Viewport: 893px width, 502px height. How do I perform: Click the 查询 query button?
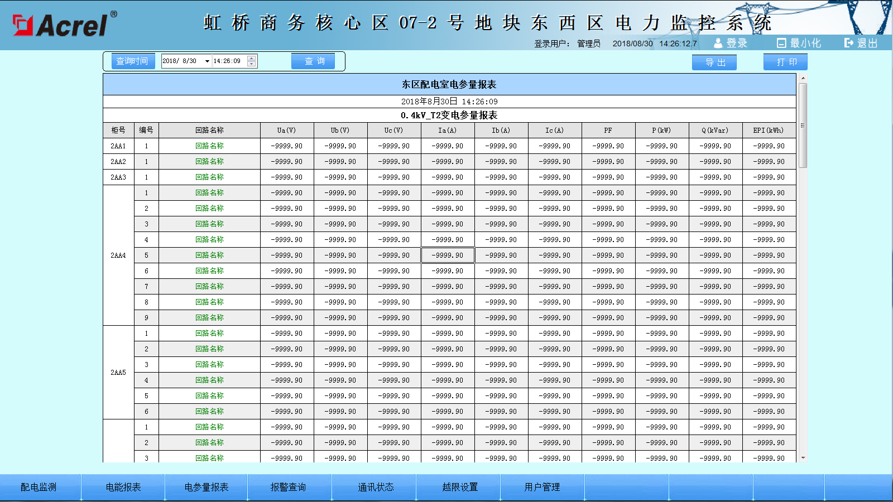[x=313, y=61]
